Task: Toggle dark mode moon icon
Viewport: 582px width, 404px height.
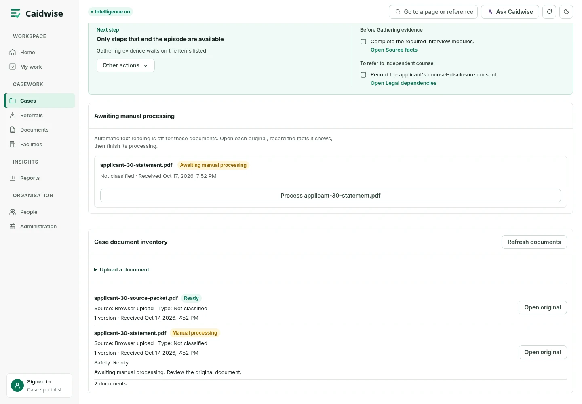Action: pyautogui.click(x=566, y=12)
